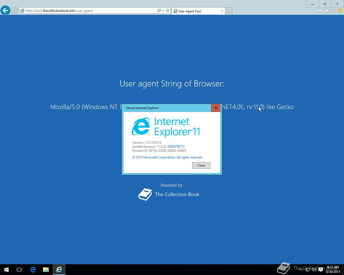Click The Collection Book link
Screen dimensions: 344x275
tap(177, 194)
